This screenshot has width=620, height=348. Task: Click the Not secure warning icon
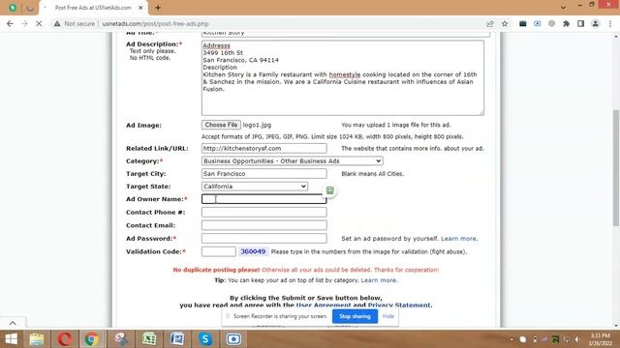[57, 23]
